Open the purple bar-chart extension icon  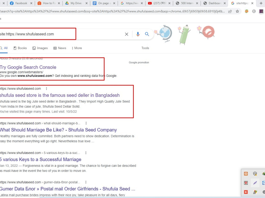tap(261, 11)
